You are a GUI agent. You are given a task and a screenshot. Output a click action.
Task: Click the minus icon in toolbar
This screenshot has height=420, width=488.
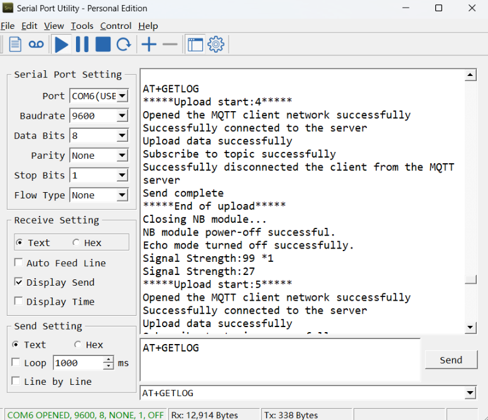coord(170,44)
